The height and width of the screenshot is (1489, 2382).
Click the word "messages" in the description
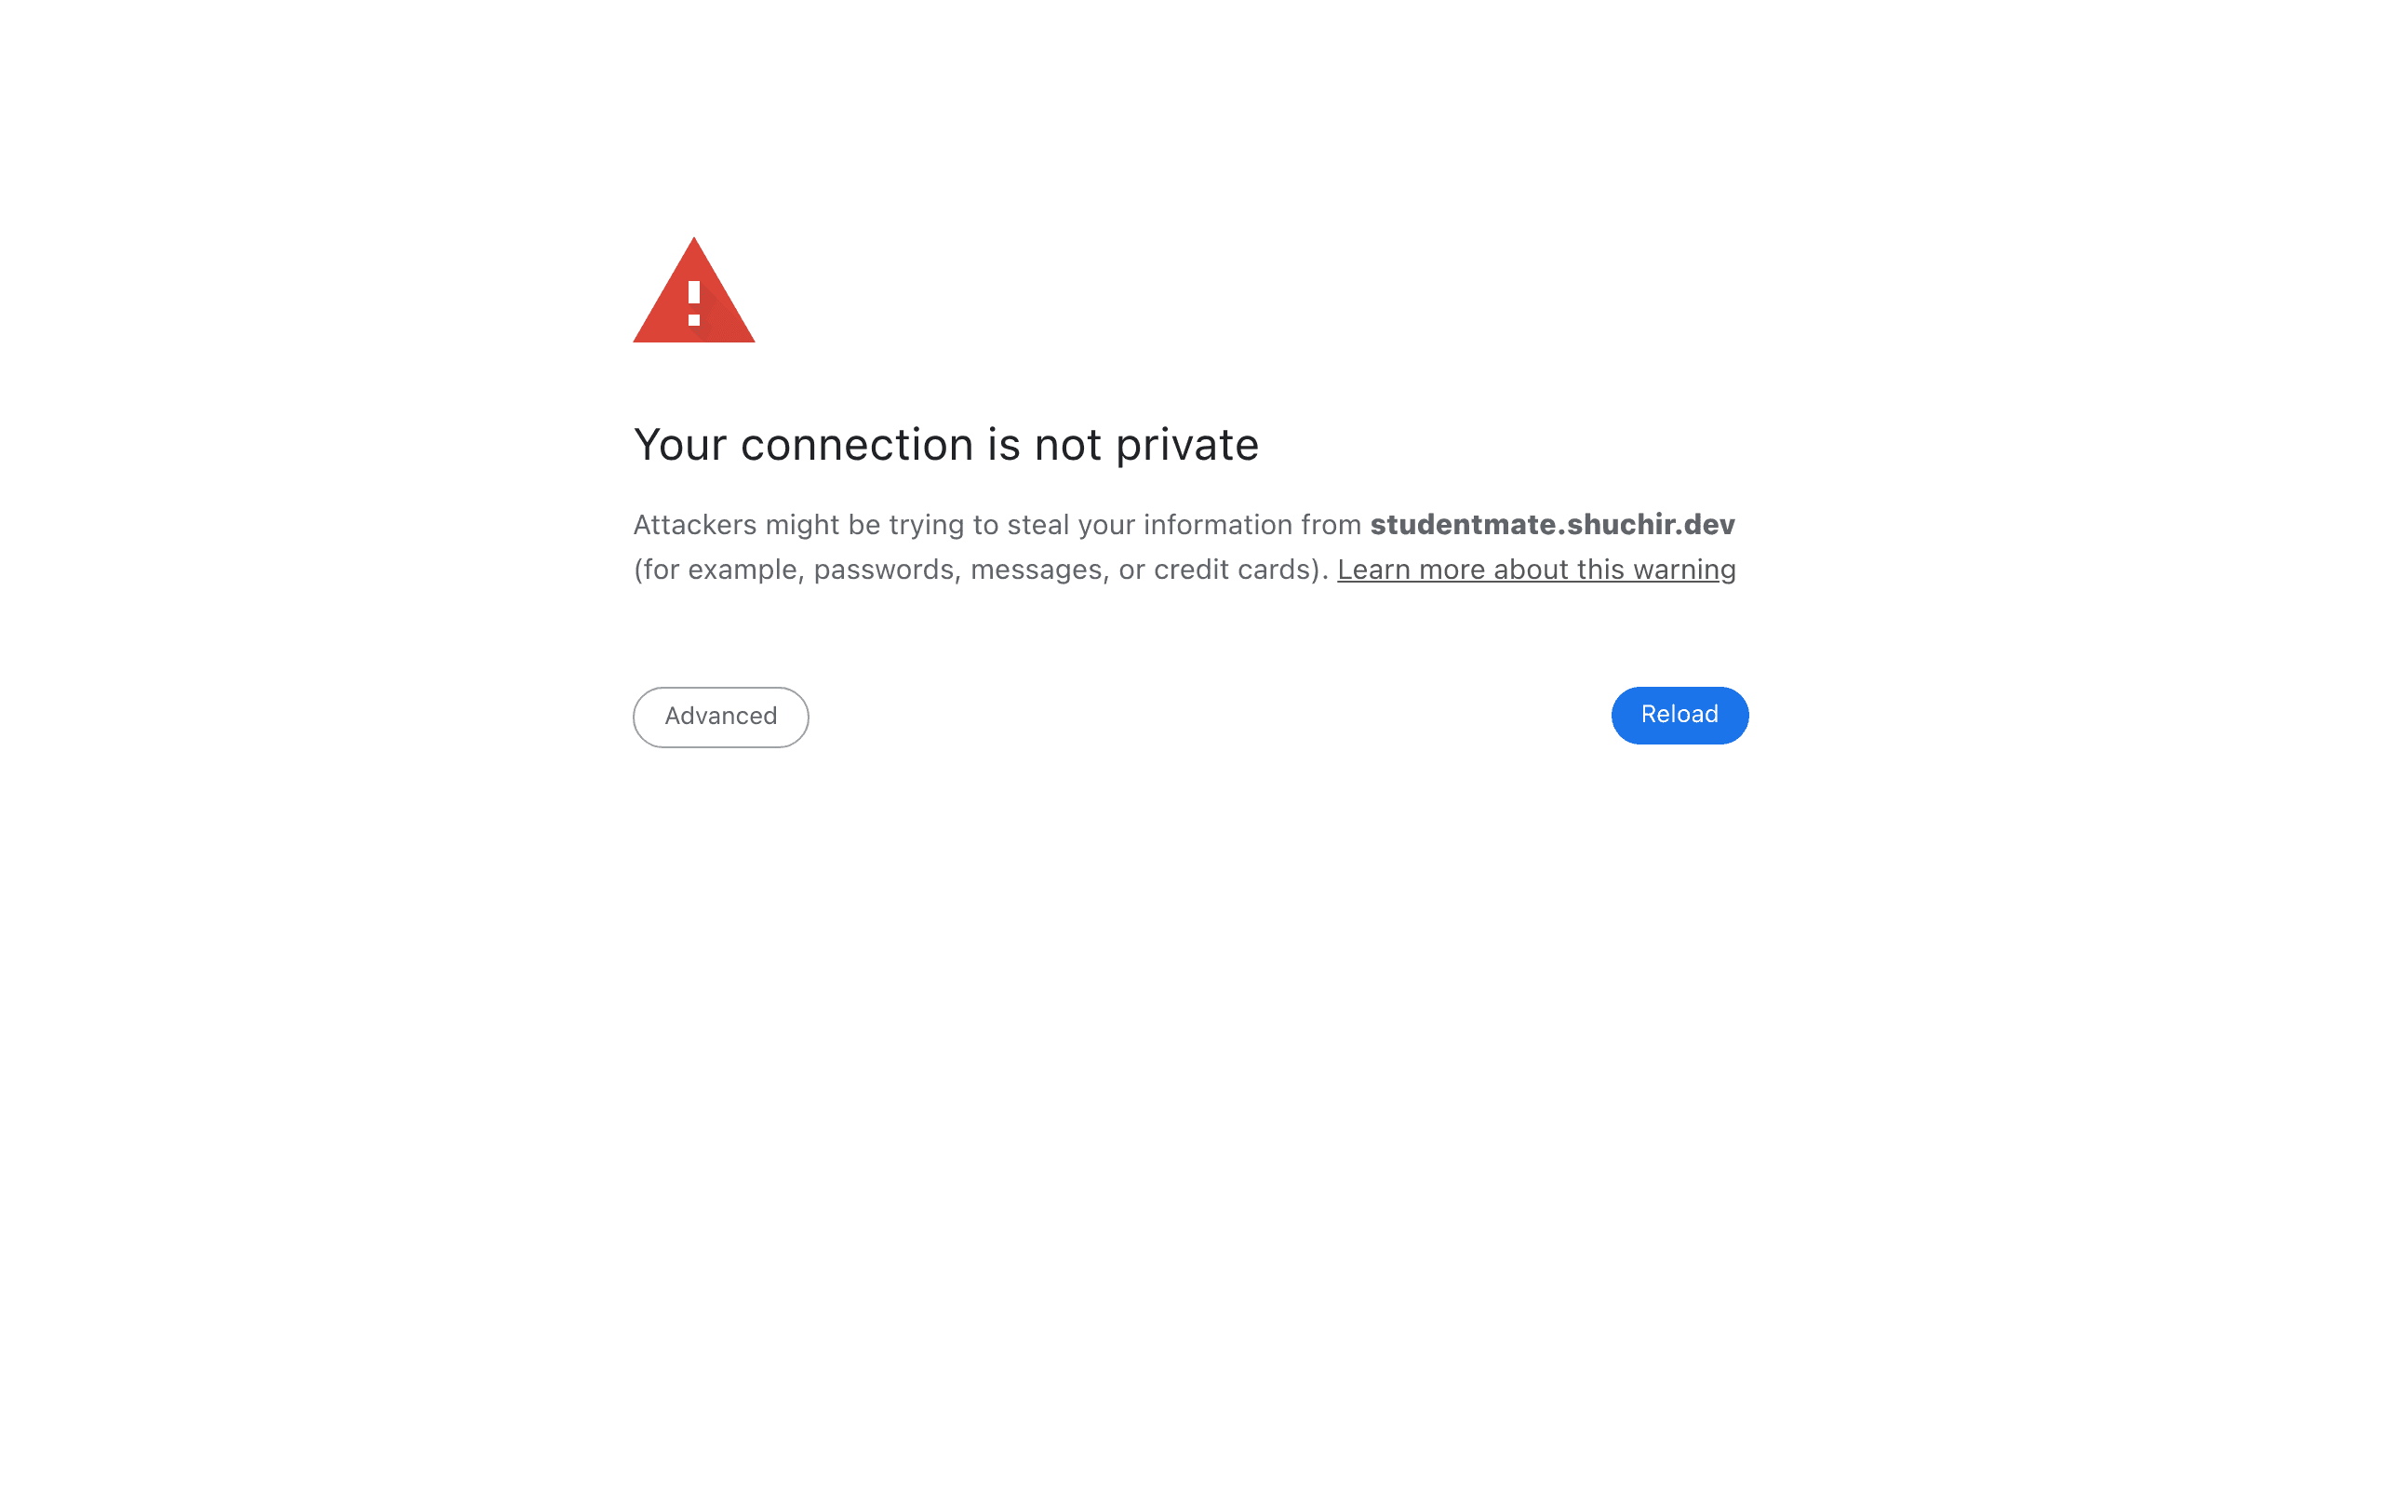click(x=1038, y=570)
